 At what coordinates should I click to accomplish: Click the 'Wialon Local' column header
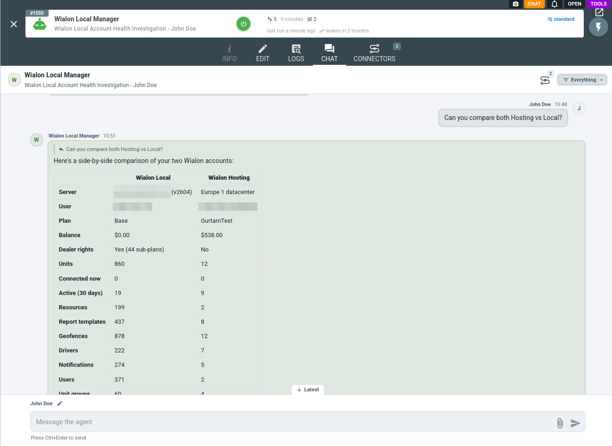153,177
